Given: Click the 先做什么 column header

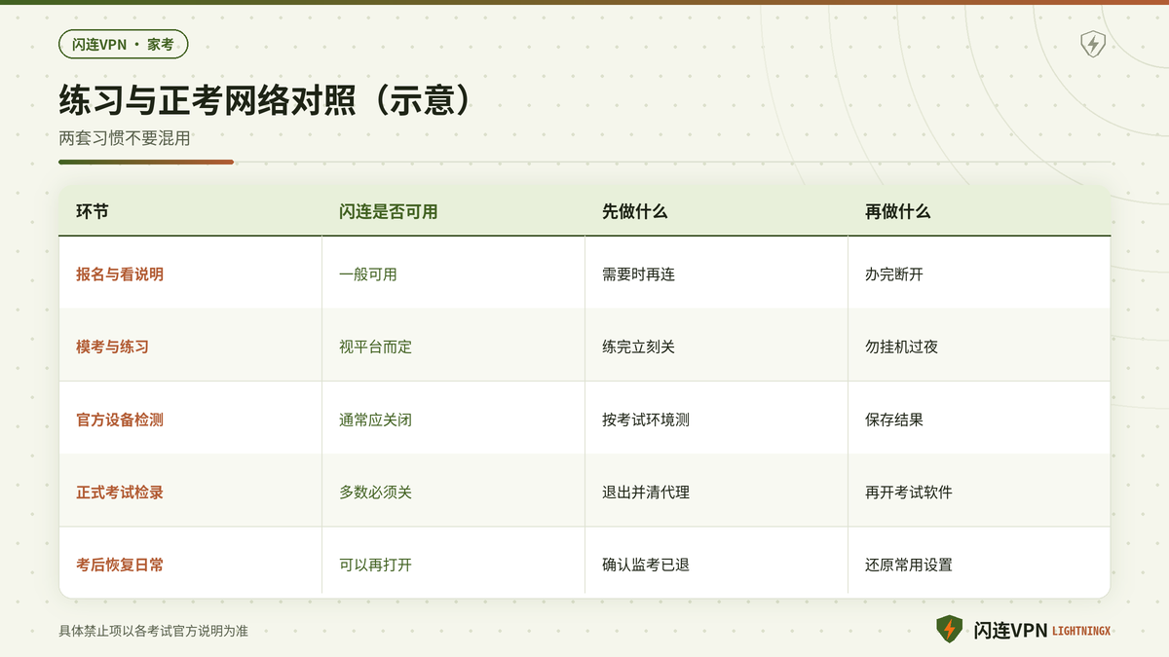Looking at the screenshot, I should click(635, 211).
